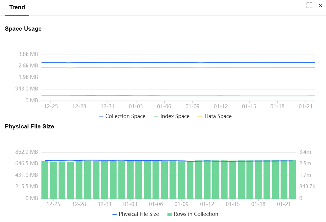Click the 01-12 label on Physical File Size axis

click(207, 204)
